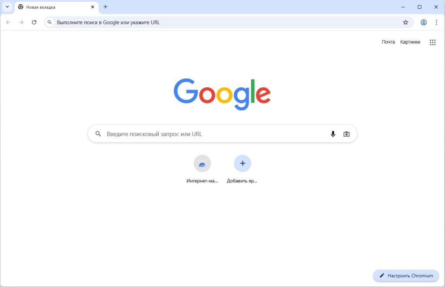Bookmark this page with star icon
The width and height of the screenshot is (445, 287).
[405, 23]
